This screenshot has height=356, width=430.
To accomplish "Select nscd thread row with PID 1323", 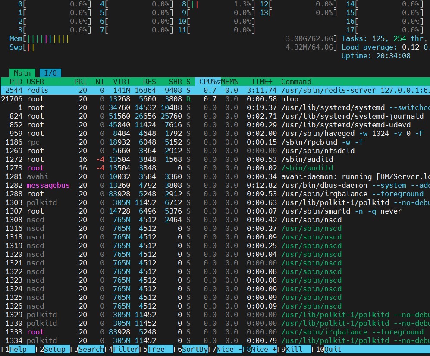I will point(215,280).
